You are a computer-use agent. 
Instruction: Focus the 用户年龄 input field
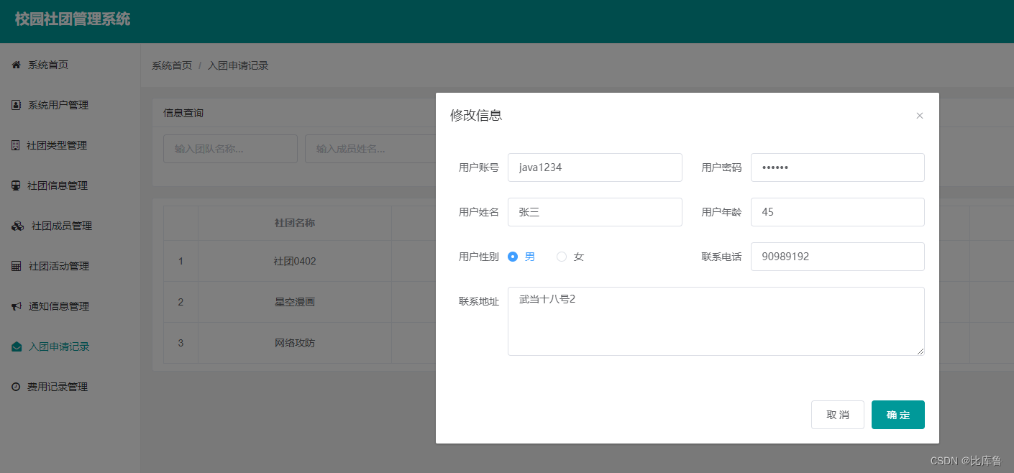(838, 212)
